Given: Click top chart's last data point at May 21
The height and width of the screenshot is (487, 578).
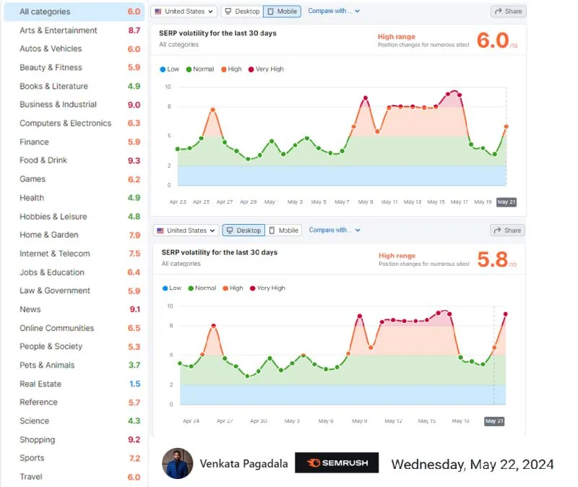Looking at the screenshot, I should pos(506,127).
